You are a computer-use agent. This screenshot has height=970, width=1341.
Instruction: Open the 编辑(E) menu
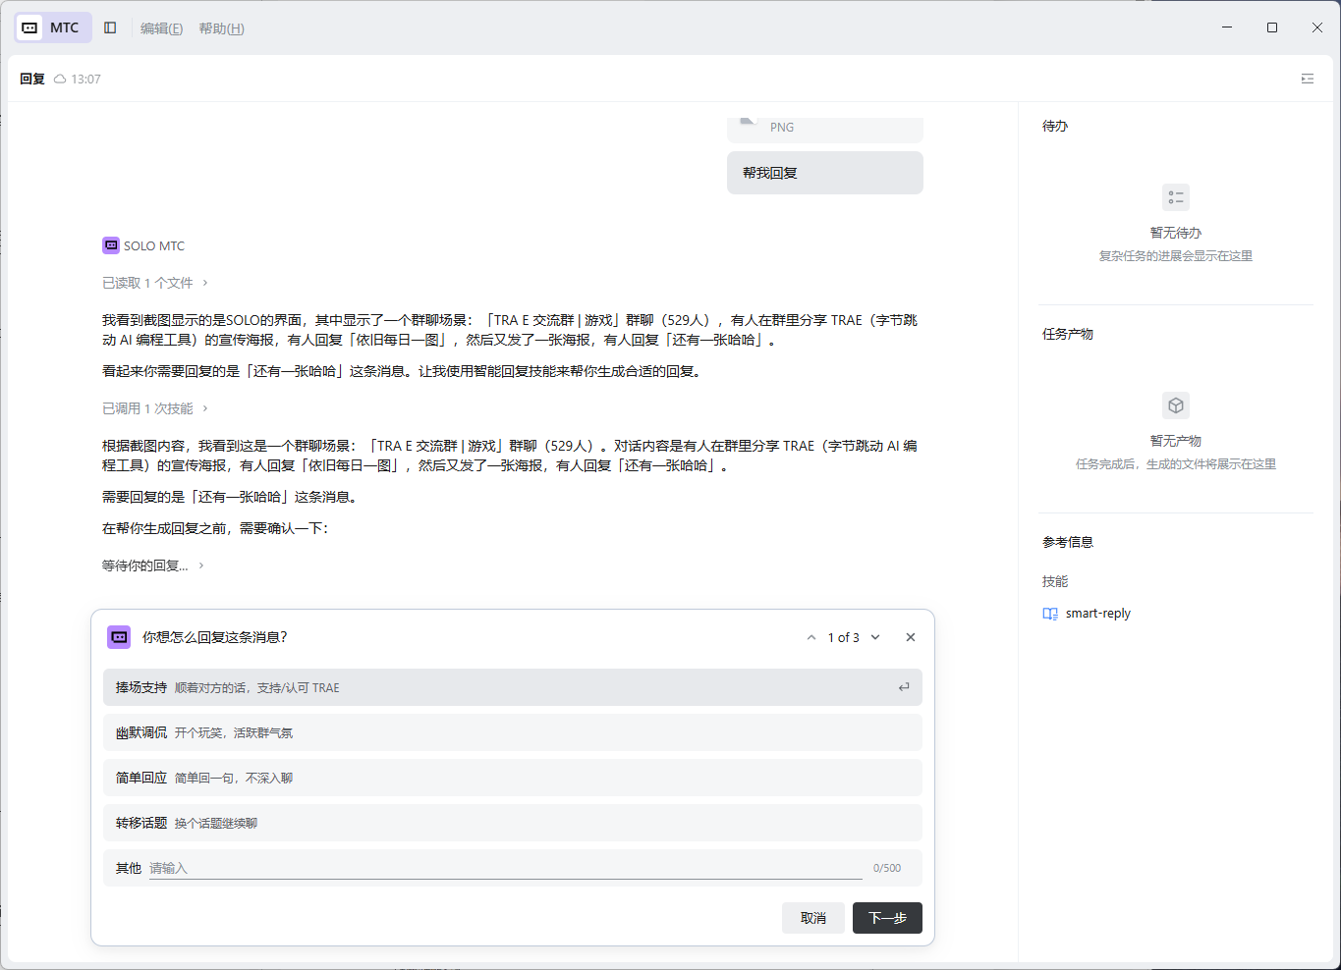(161, 28)
